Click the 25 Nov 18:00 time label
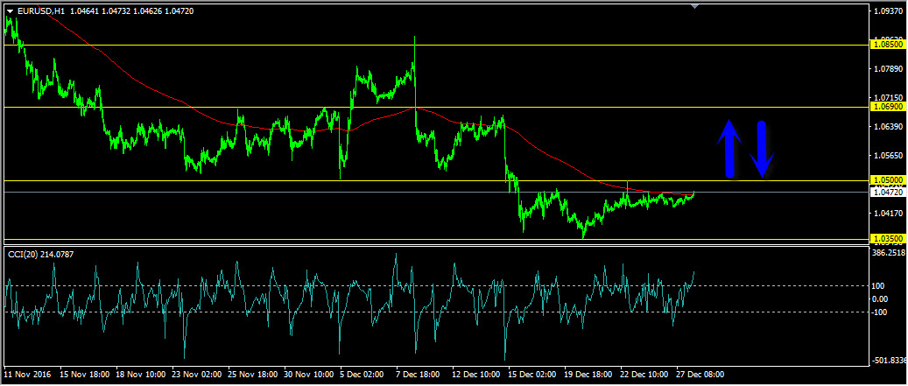The image size is (908, 386). pyautogui.click(x=252, y=375)
